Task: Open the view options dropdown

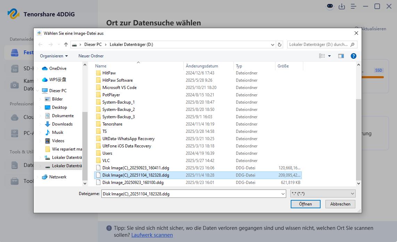Action: click(329, 56)
